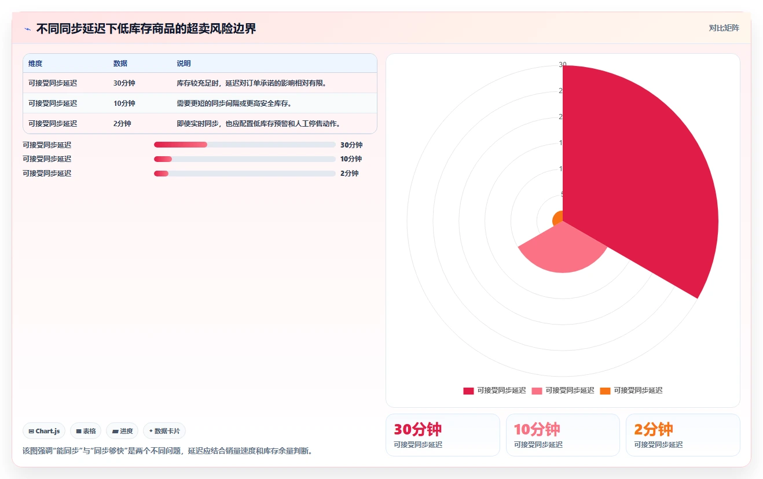Click the progress bar labeled 2分钟
Screen dimensions: 763x479
pyautogui.click(x=245, y=174)
